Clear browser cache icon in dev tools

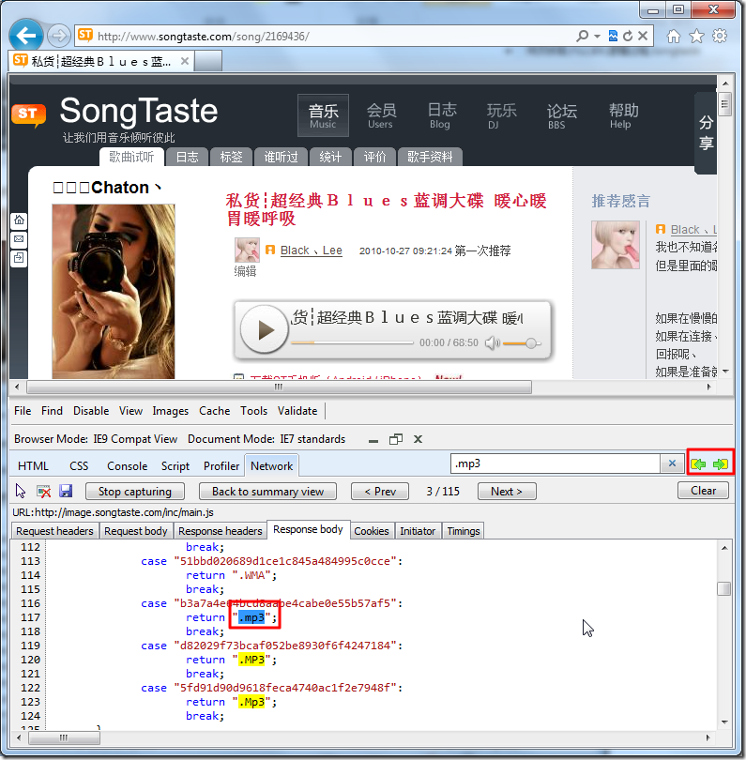43,491
